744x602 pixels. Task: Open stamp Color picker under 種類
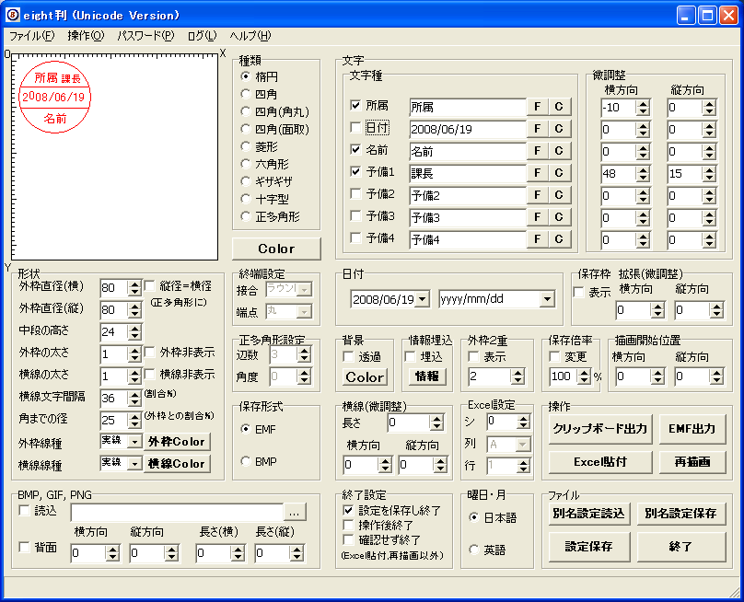276,249
